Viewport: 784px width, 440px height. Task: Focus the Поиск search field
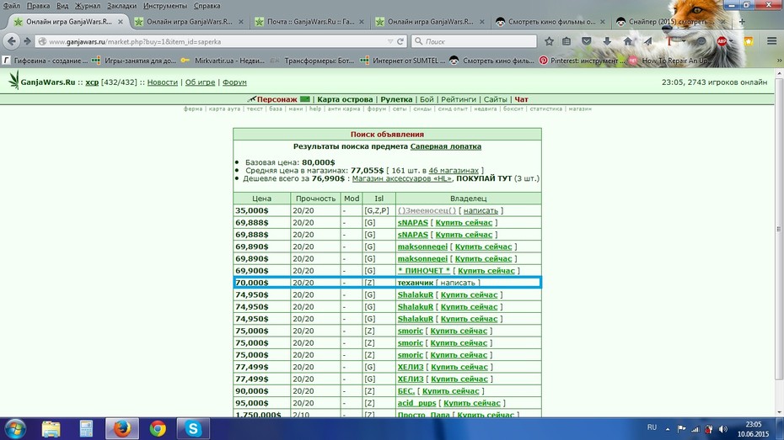point(474,41)
